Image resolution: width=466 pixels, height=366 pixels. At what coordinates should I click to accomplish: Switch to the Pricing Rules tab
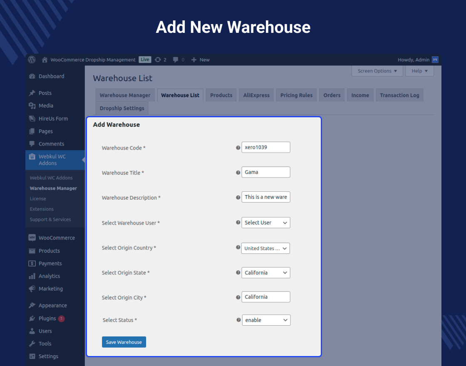[296, 95]
